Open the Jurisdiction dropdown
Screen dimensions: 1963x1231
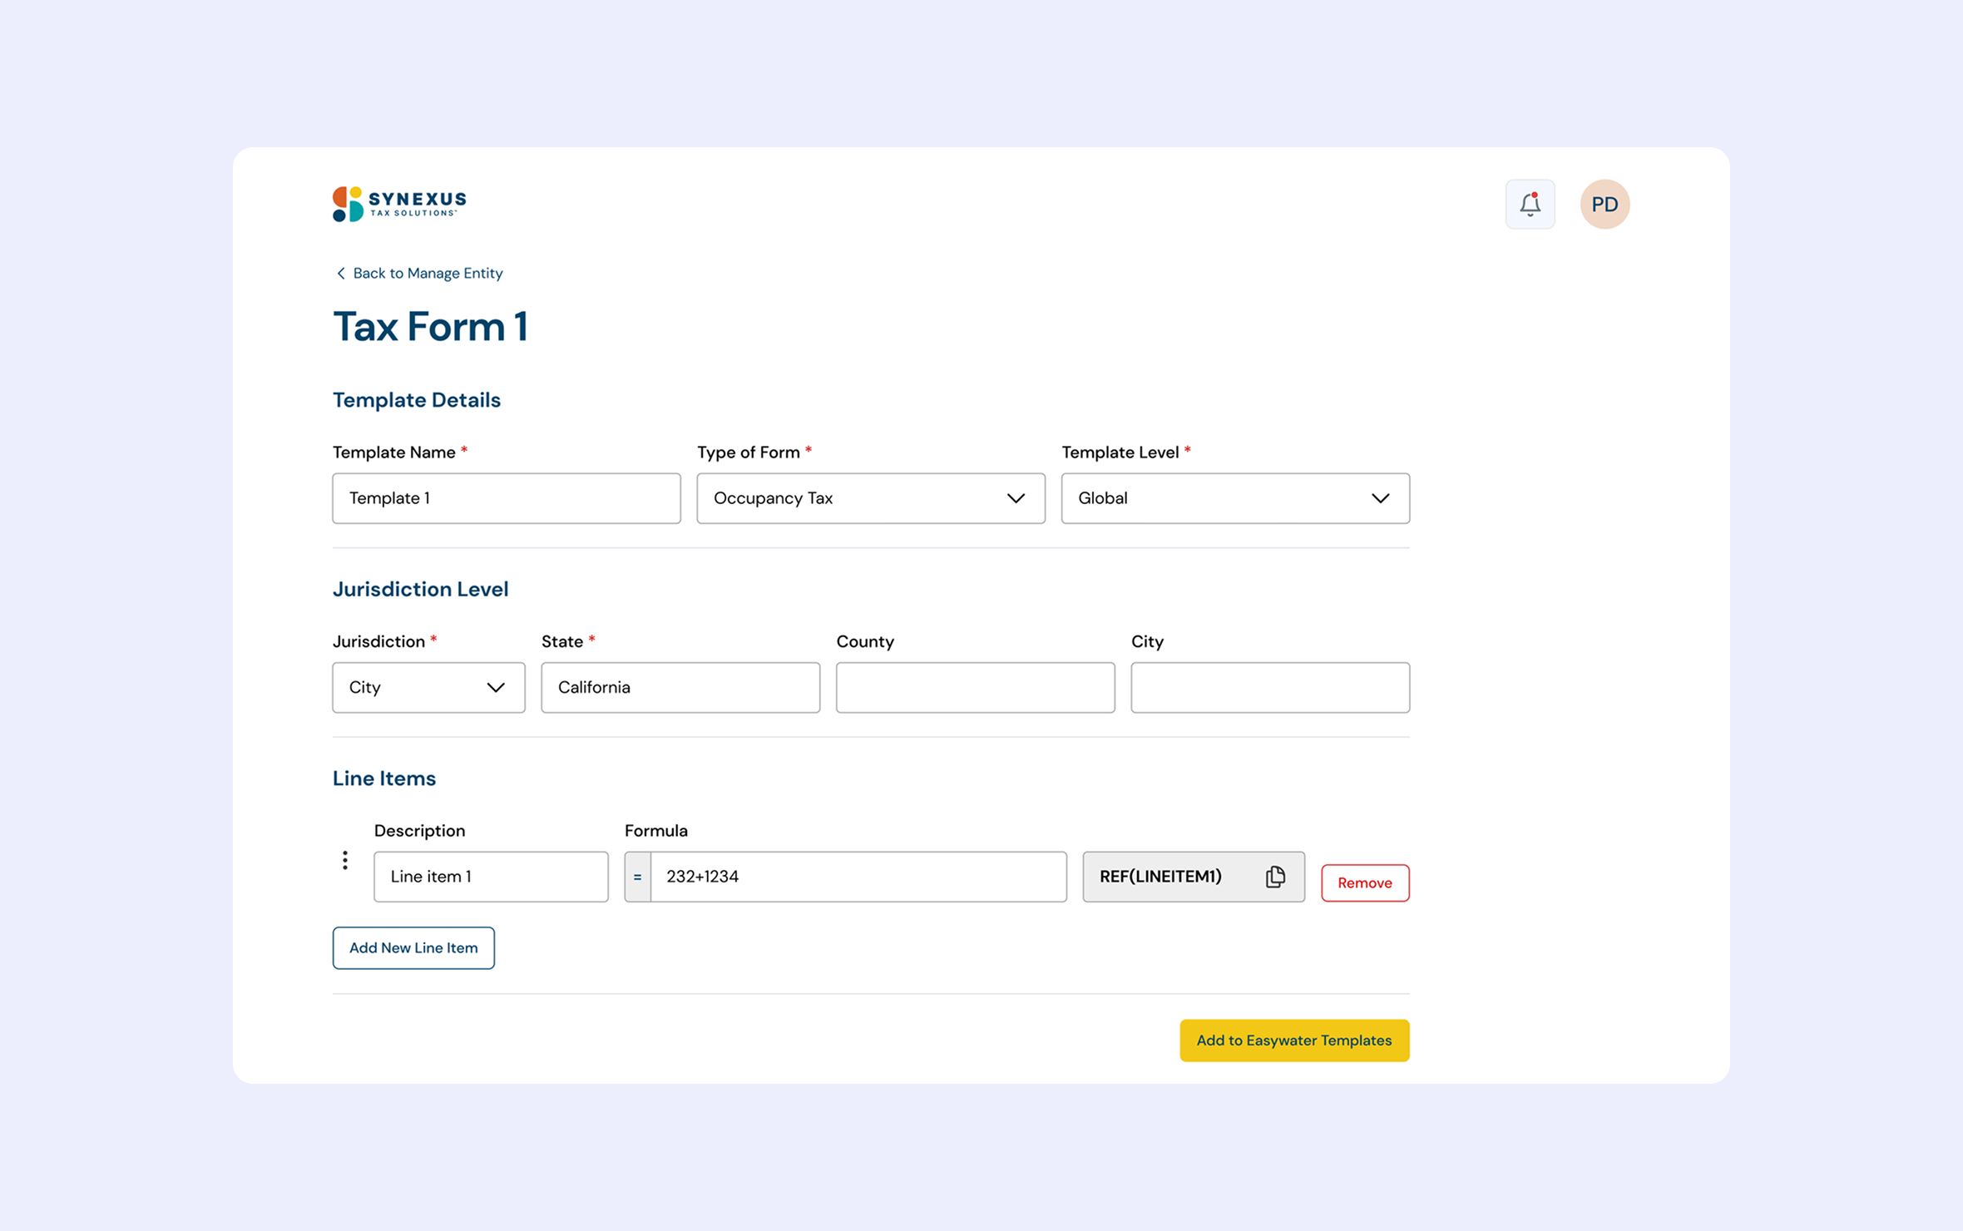coord(428,687)
